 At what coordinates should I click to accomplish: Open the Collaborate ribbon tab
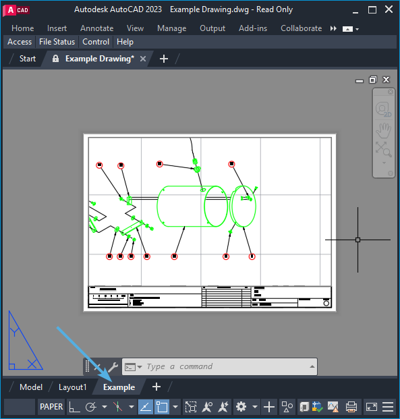pos(301,28)
